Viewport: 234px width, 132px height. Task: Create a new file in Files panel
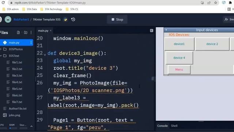pyautogui.click(x=18, y=33)
